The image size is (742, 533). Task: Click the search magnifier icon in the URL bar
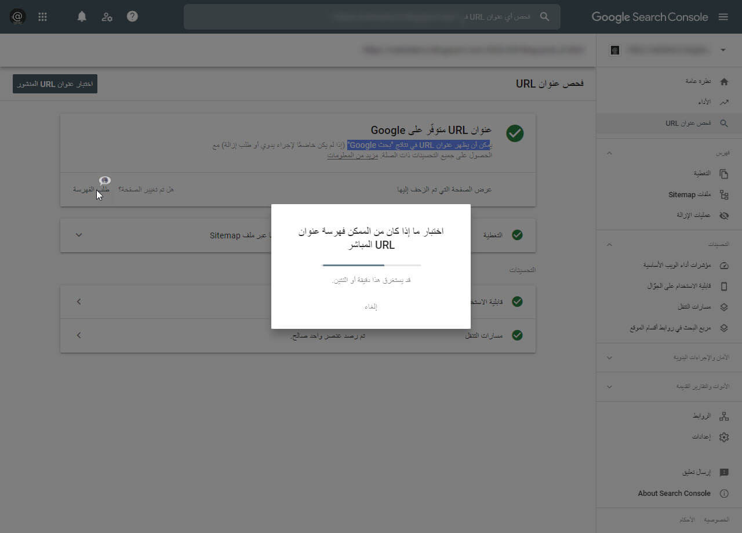tap(544, 17)
